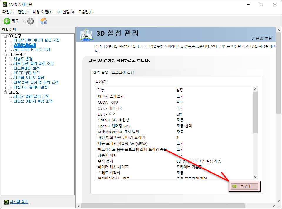
Task: Open 디스플레이 회전 page
Action: (x=27, y=68)
